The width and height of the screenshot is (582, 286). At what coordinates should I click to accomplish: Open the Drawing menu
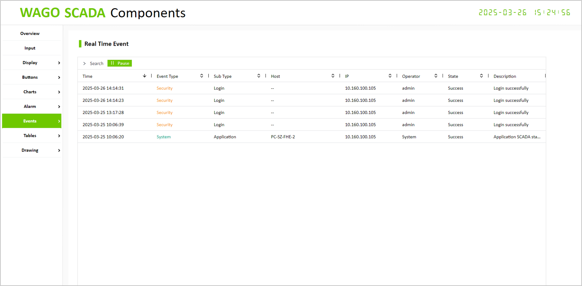tap(30, 150)
